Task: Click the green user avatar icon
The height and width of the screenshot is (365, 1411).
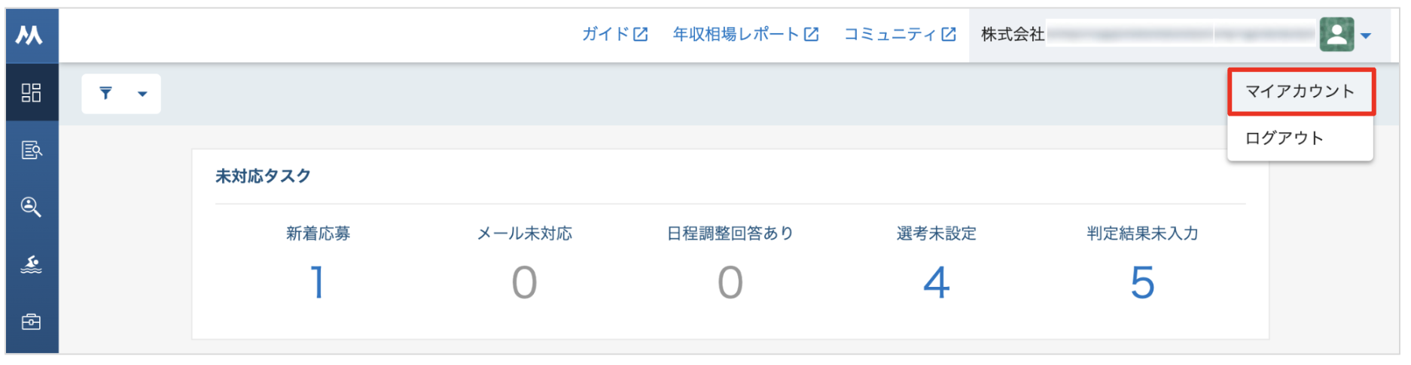Action: coord(1336,35)
